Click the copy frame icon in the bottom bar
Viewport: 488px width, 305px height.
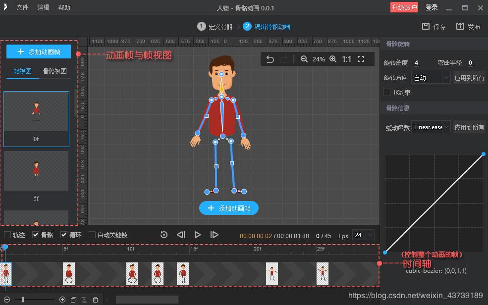click(74, 299)
